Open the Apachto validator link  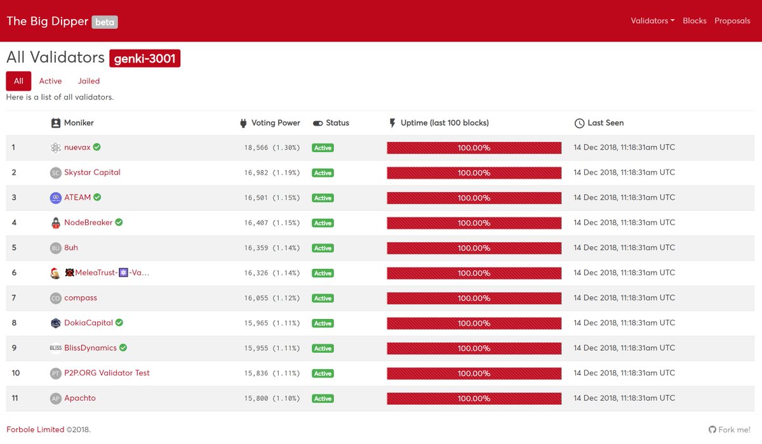point(80,398)
